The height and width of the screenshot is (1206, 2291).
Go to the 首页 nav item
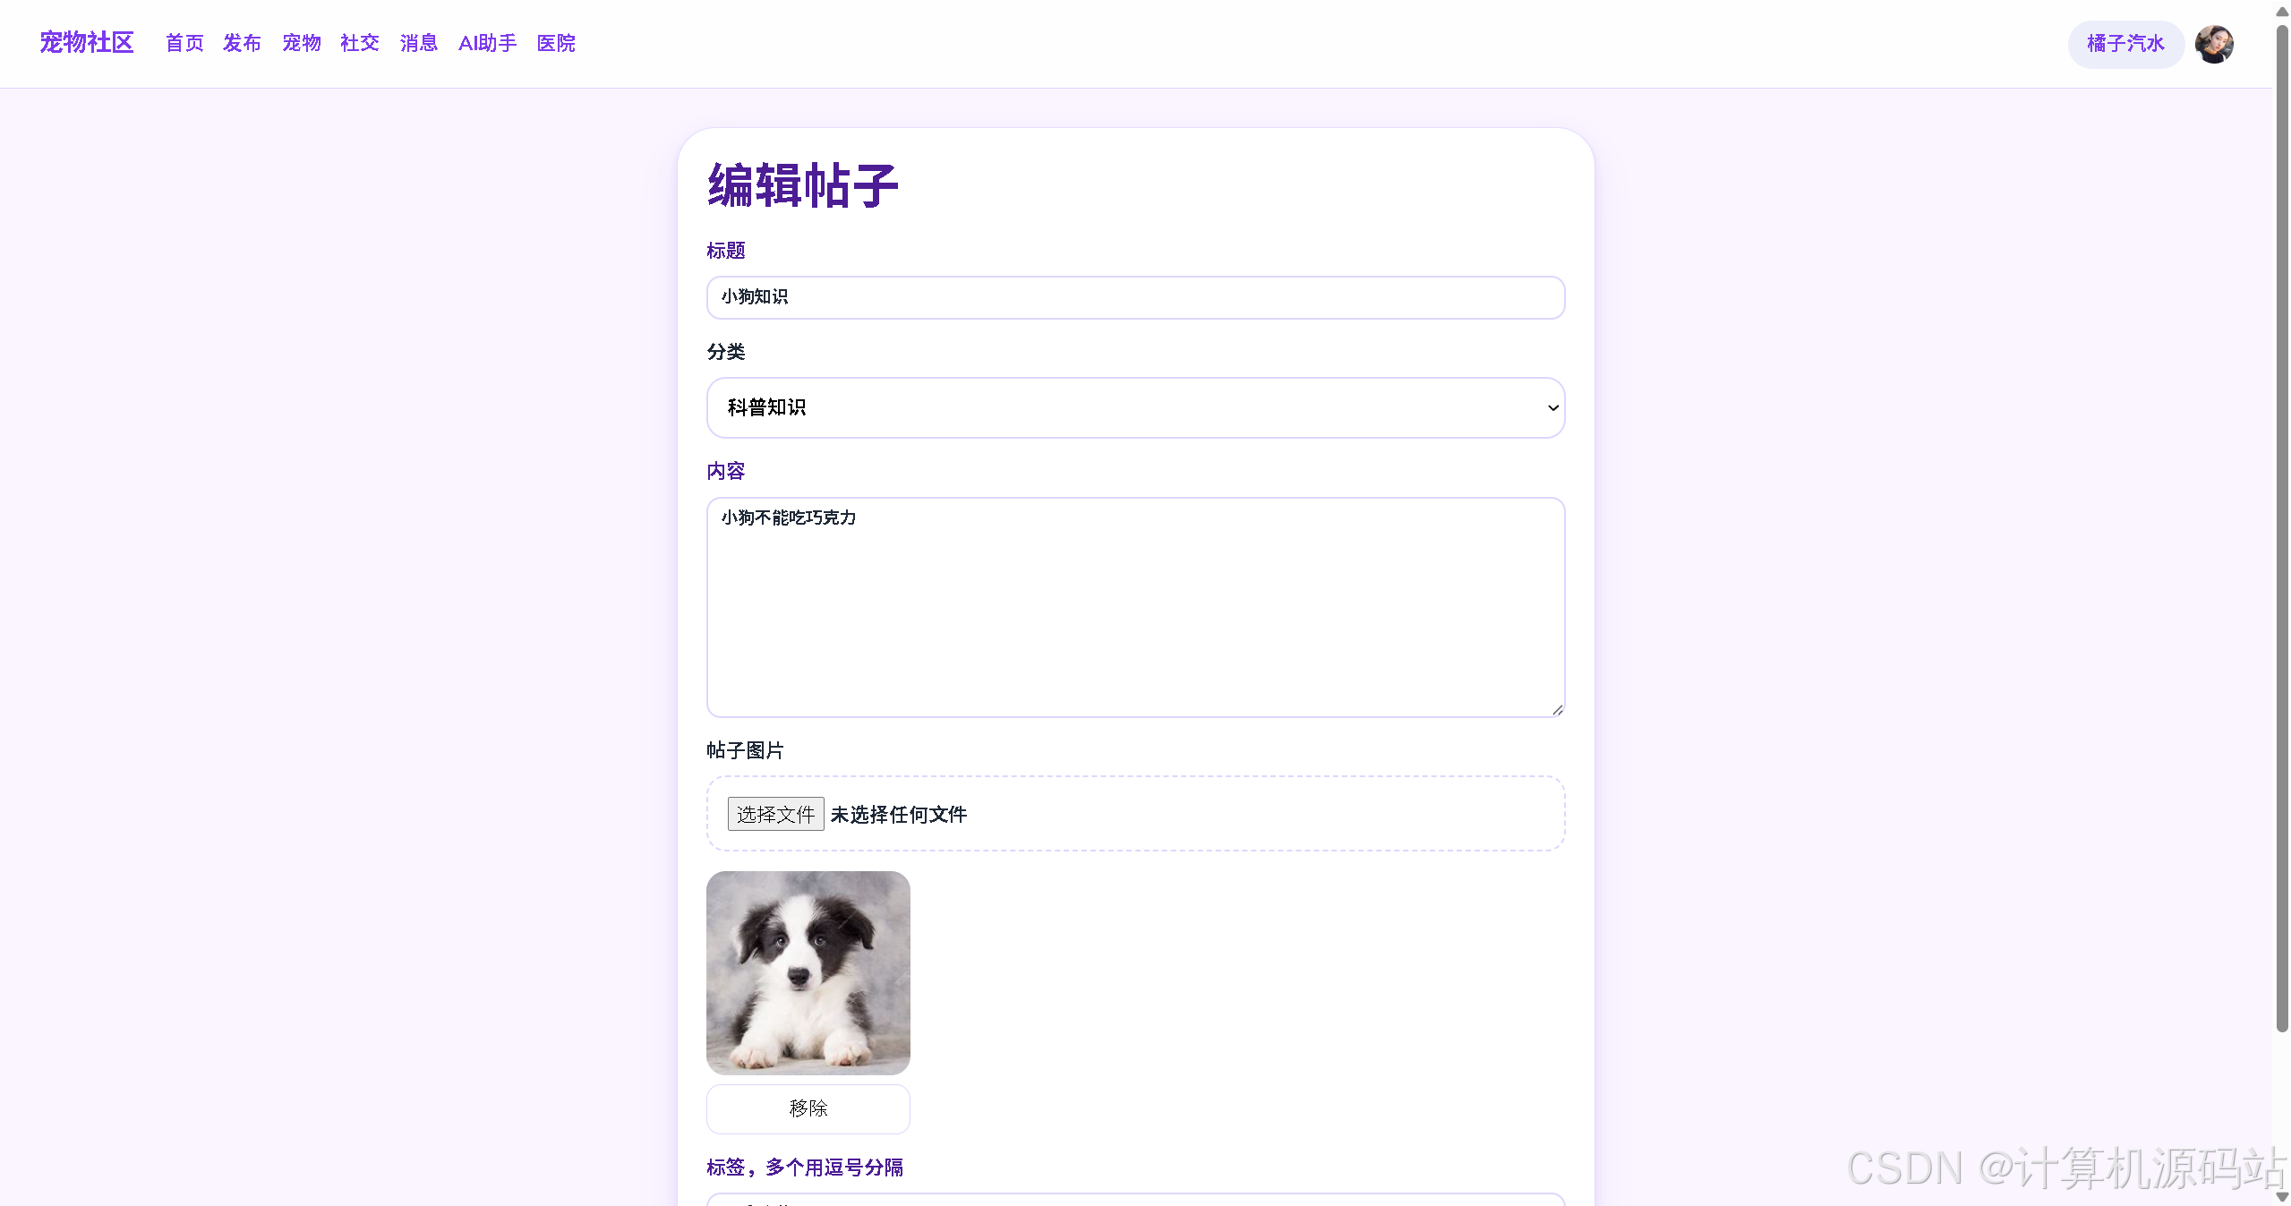pyautogui.click(x=184, y=43)
